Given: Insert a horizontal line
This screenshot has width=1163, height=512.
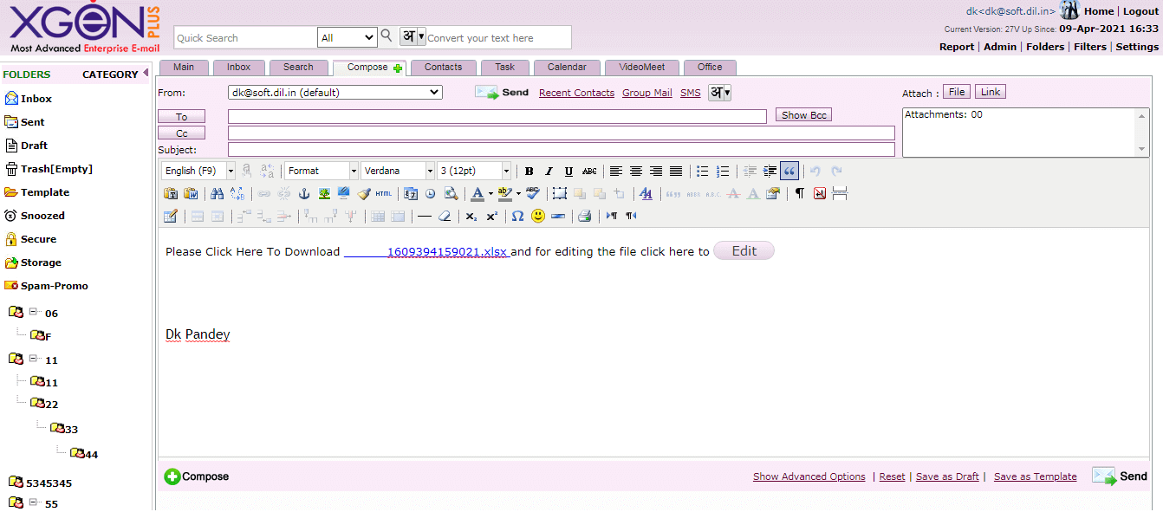Looking at the screenshot, I should [424, 217].
